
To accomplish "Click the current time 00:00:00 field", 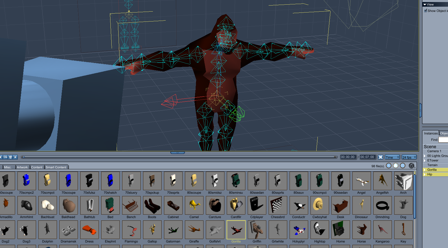I will click(348, 157).
